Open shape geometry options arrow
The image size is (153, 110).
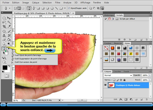point(65,8)
